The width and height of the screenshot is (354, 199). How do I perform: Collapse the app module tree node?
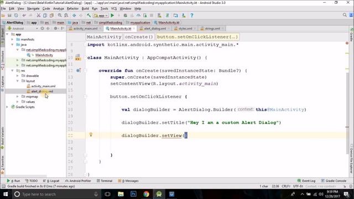click(7, 34)
